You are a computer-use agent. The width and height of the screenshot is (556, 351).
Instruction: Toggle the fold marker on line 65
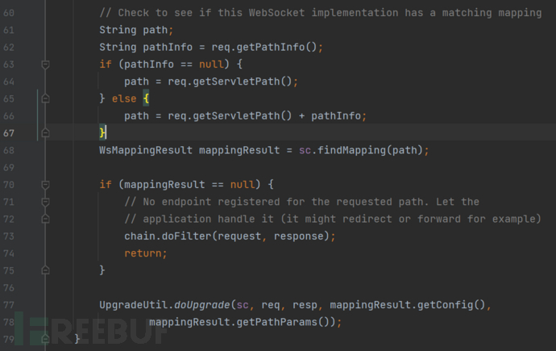click(46, 98)
